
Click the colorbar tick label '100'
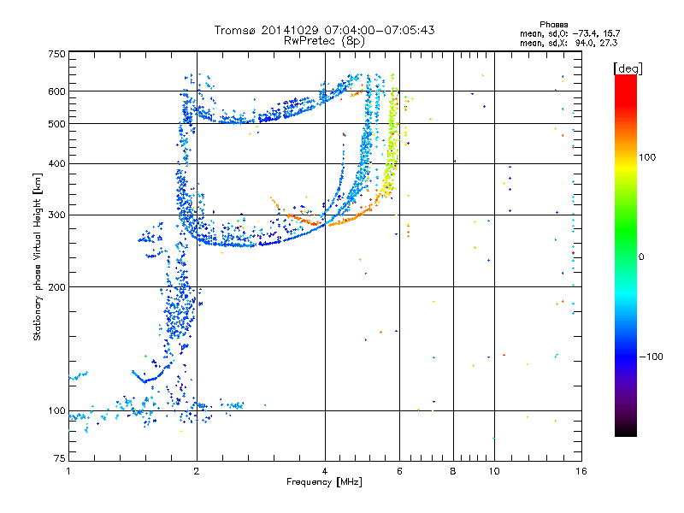pyautogui.click(x=647, y=157)
